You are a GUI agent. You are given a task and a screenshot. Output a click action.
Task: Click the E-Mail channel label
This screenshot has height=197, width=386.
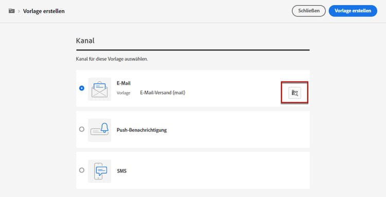coord(124,83)
